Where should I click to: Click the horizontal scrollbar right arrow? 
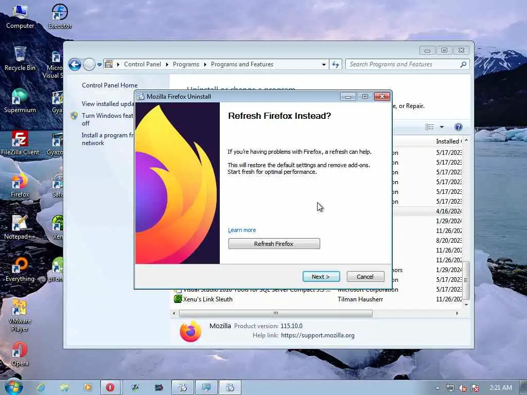[x=457, y=313]
